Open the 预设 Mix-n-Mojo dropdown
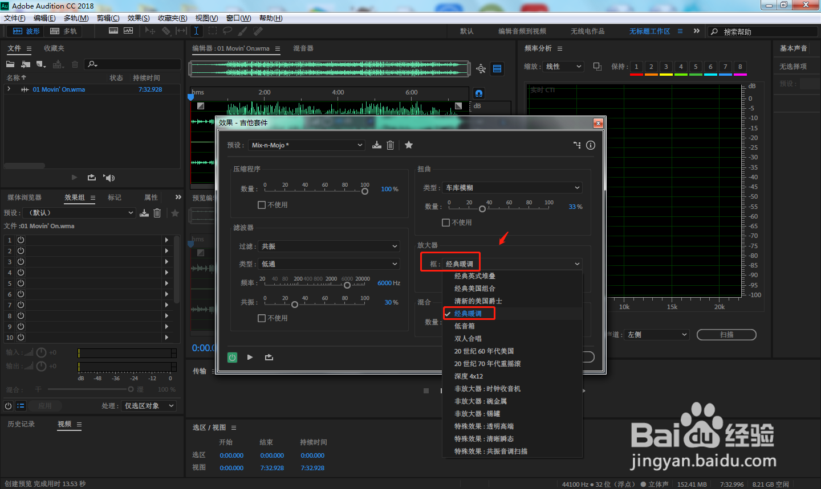This screenshot has height=489, width=821. pos(307,145)
